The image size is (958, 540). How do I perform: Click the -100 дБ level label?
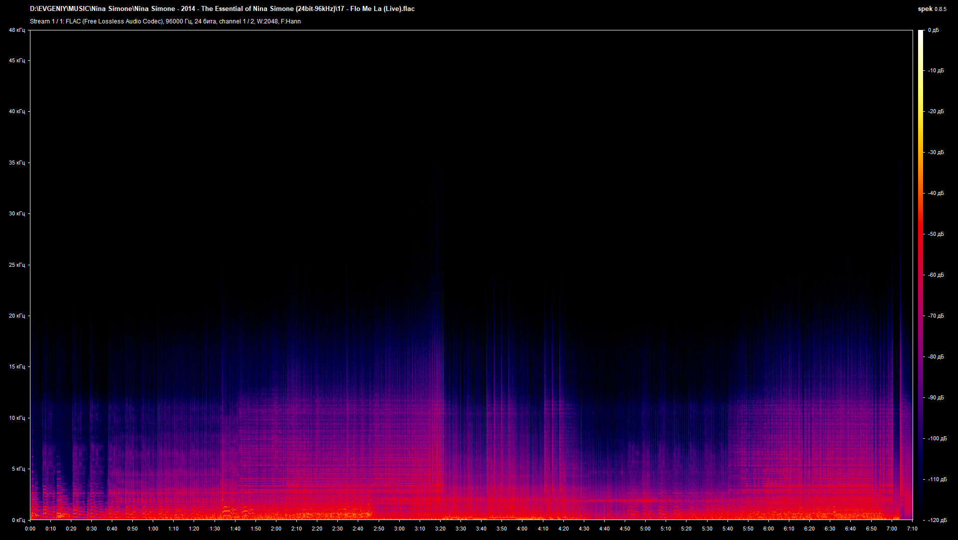[938, 439]
